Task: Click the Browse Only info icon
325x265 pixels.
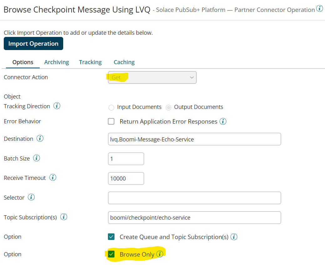Action: click(160, 254)
